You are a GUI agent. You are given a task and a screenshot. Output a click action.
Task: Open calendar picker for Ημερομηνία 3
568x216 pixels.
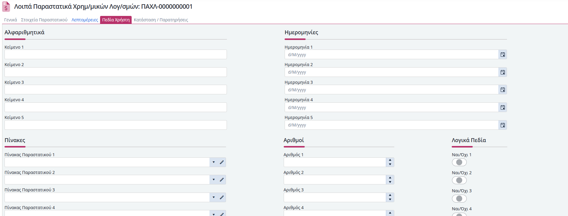pyautogui.click(x=503, y=90)
